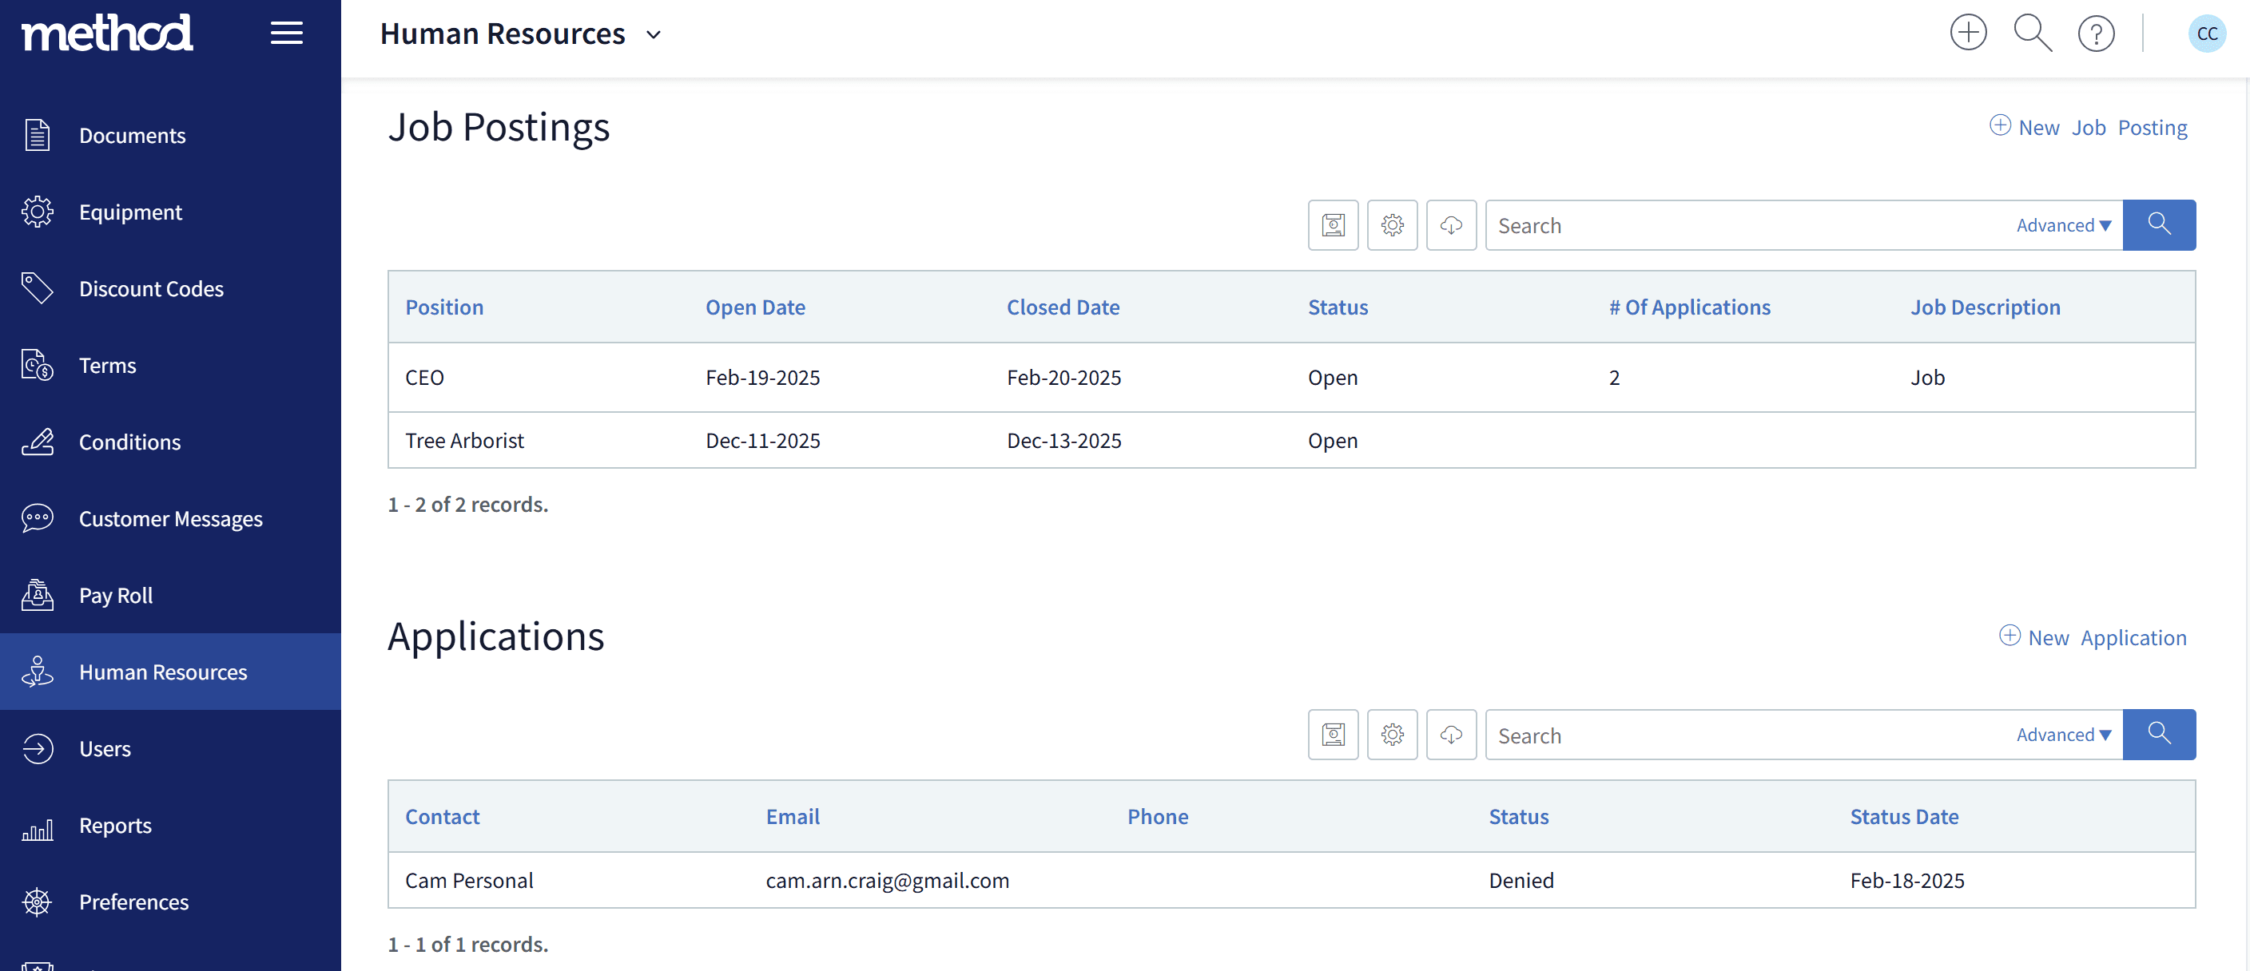This screenshot has height=971, width=2250.
Task: Click the Customer Messages chat icon
Action: [38, 519]
